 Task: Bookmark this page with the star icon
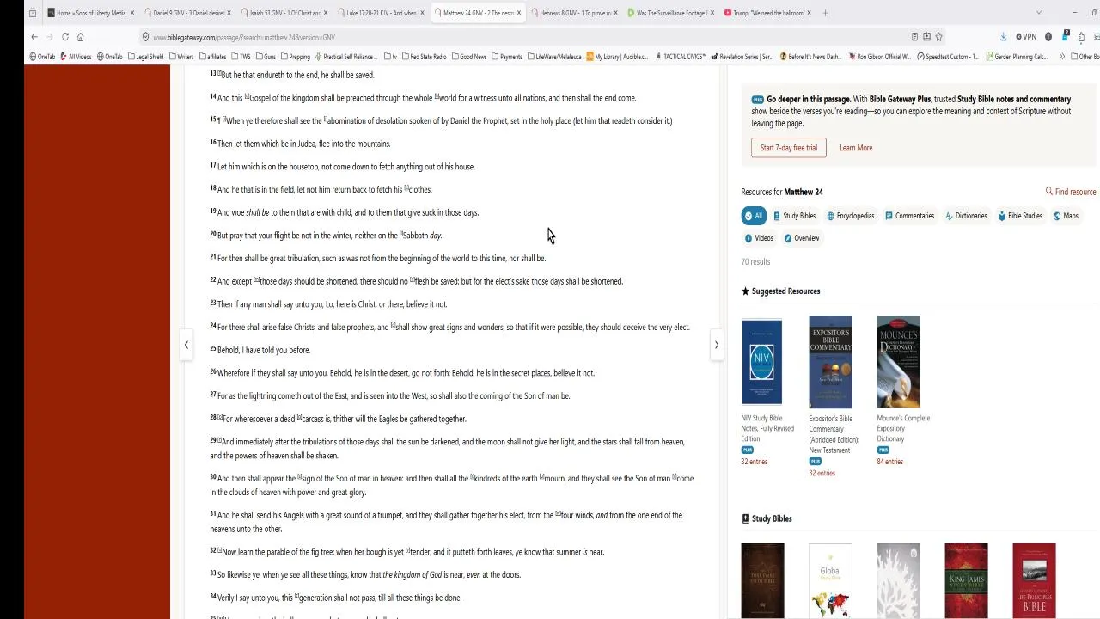[938, 37]
